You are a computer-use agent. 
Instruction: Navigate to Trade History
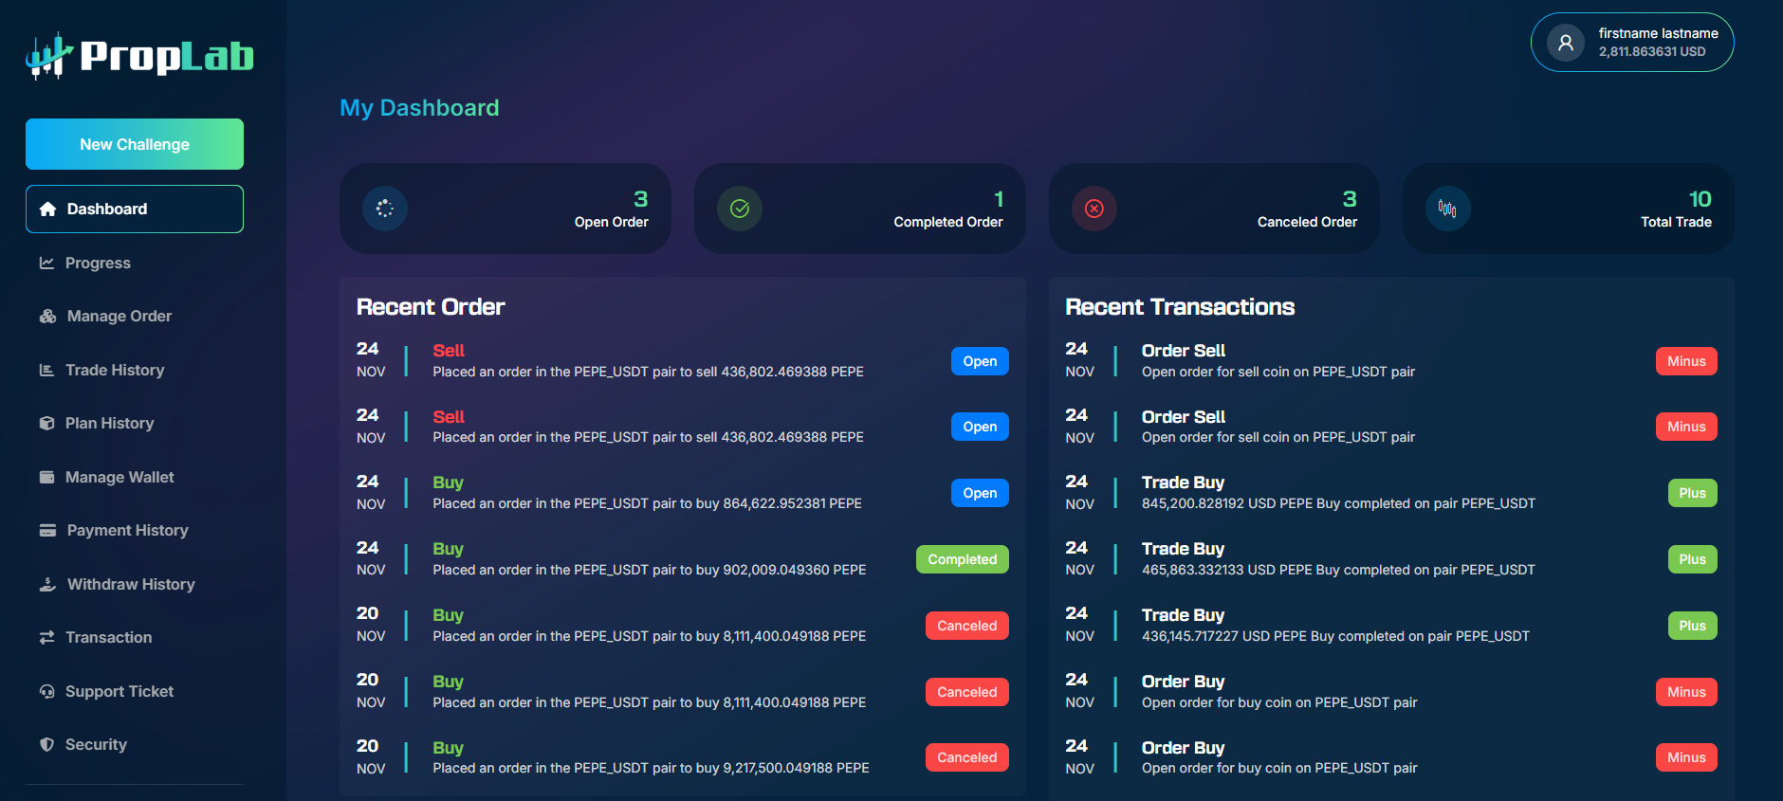click(x=115, y=371)
